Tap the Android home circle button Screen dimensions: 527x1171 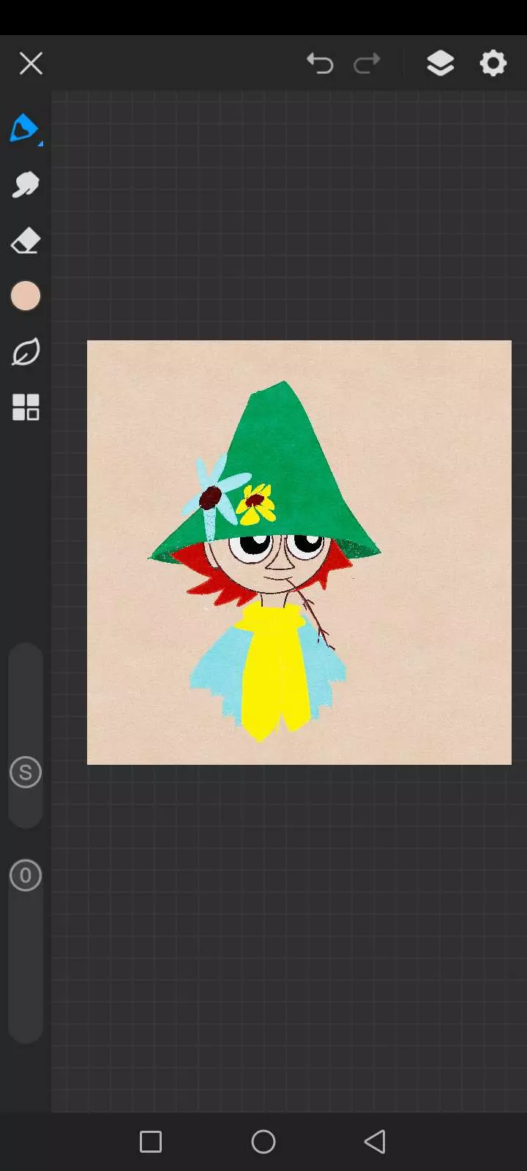pos(263,1142)
